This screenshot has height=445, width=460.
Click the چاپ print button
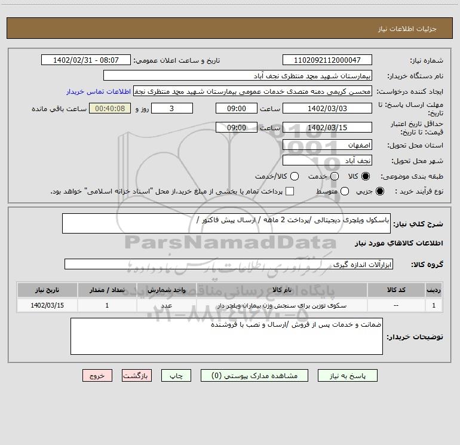pos(176,376)
